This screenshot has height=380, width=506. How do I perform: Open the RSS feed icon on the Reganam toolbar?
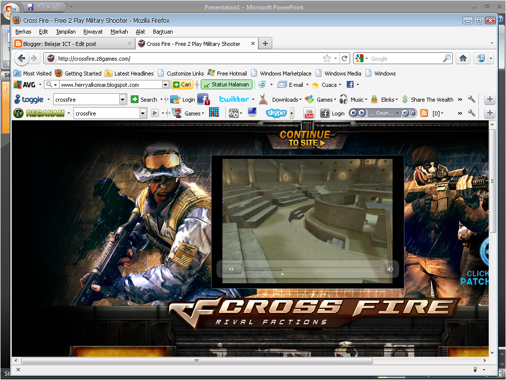point(424,113)
